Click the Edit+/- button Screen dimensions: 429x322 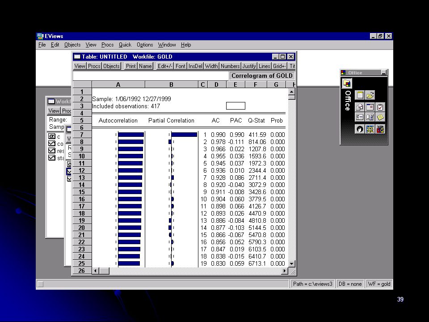[x=165, y=66]
